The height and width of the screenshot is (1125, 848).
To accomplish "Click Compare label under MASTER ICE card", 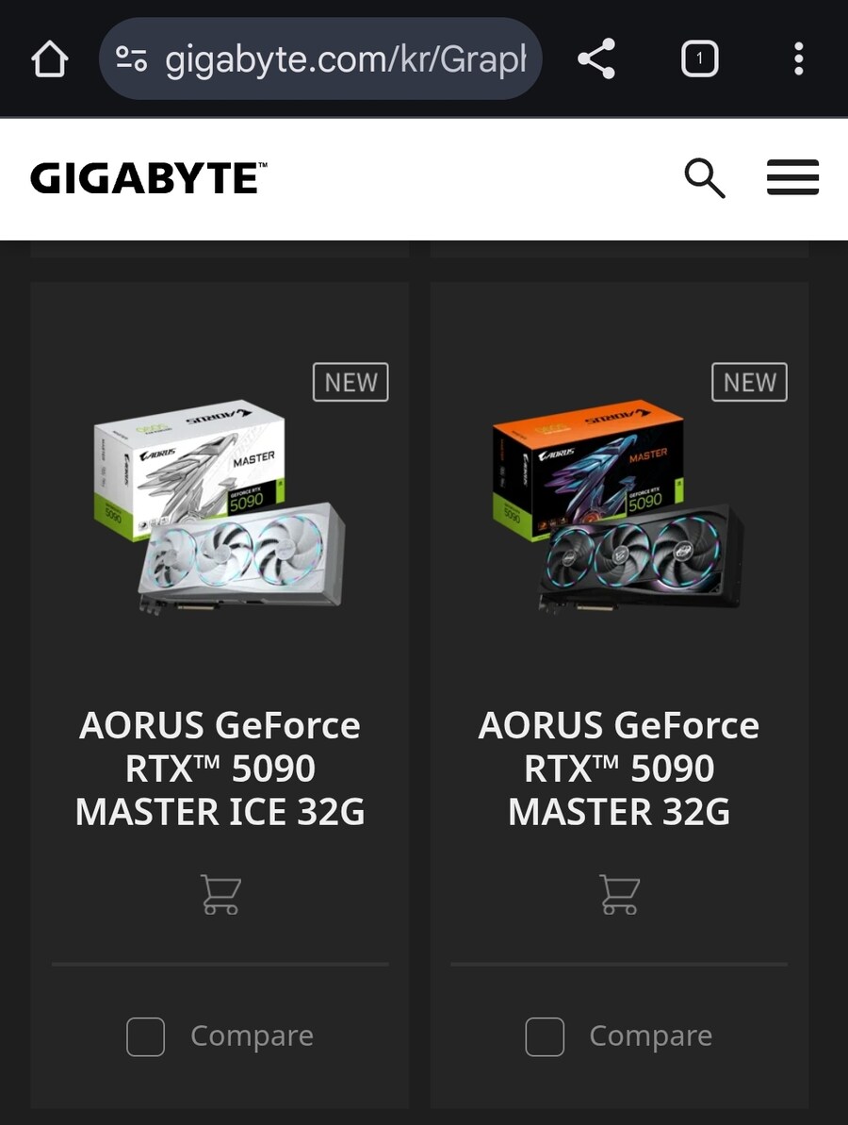I will click(253, 1035).
